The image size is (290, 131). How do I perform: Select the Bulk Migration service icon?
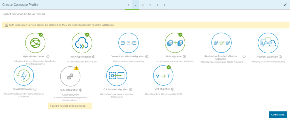tap(175, 43)
